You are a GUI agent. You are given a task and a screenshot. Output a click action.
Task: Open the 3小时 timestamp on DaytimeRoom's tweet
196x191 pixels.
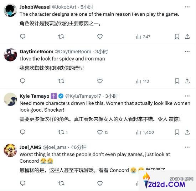[x=102, y=52]
